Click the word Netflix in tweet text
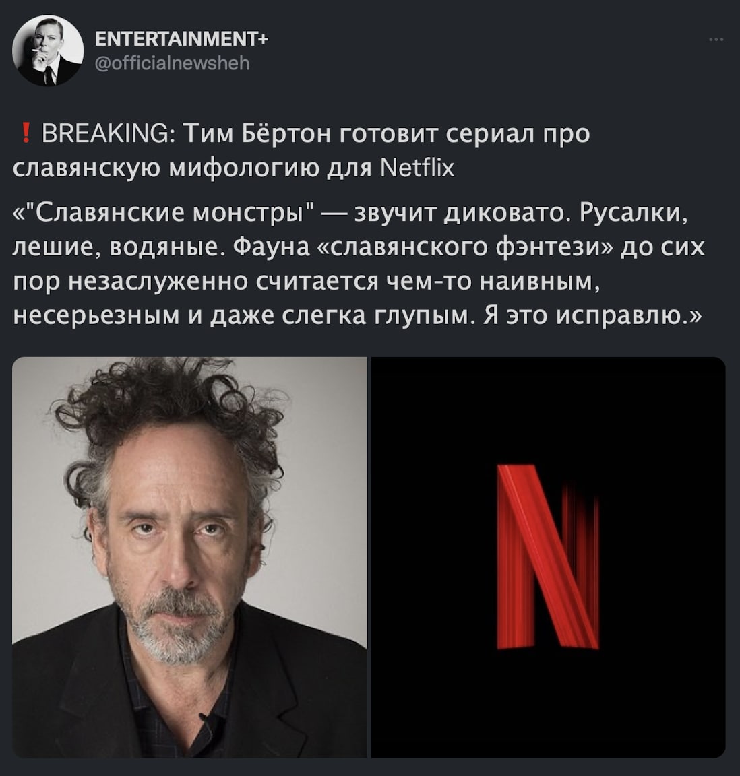Screen dimensions: 740x776 pos(417,168)
